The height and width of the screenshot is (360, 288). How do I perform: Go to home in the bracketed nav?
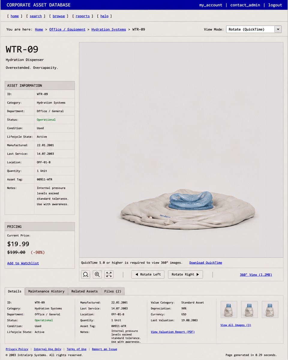tap(15, 16)
